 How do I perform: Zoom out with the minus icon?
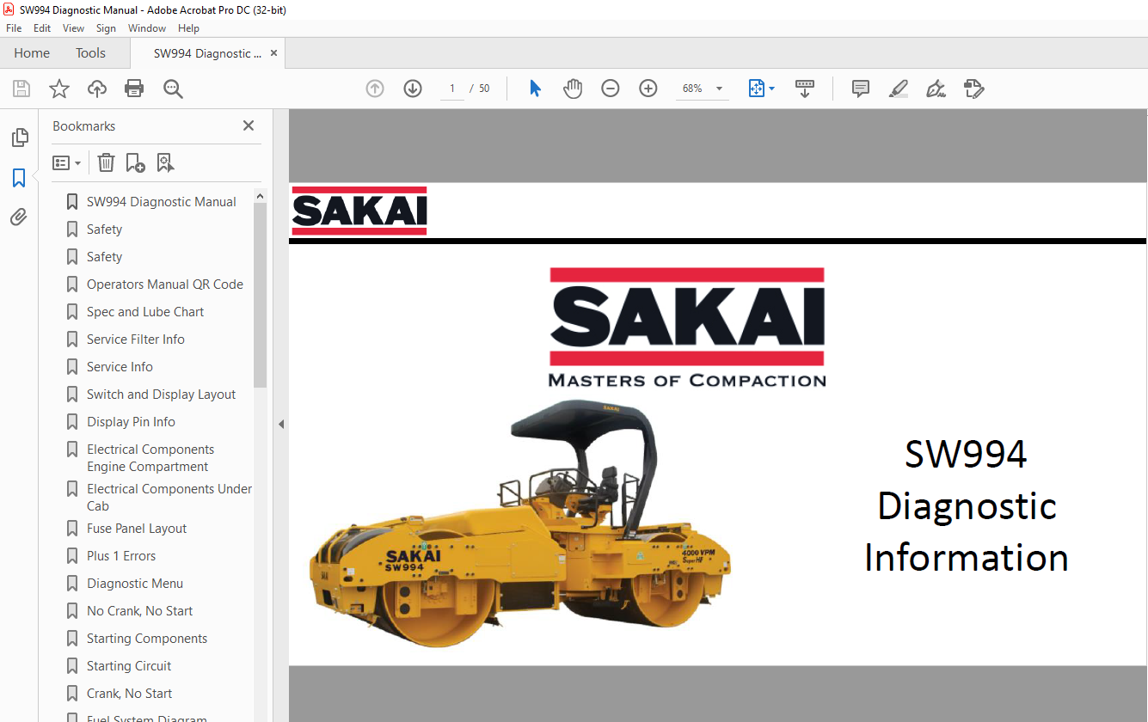coord(611,89)
